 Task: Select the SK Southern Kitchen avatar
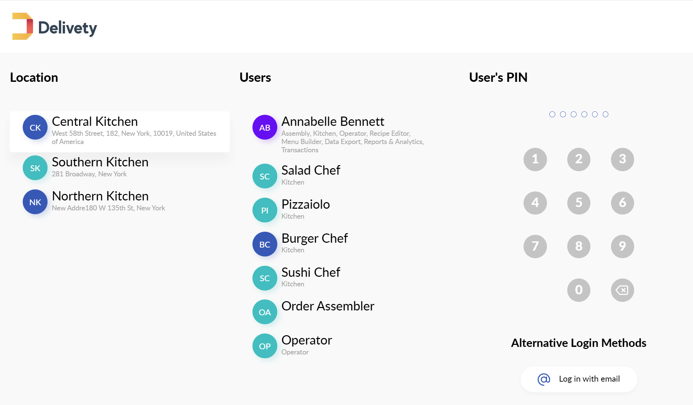click(x=35, y=168)
